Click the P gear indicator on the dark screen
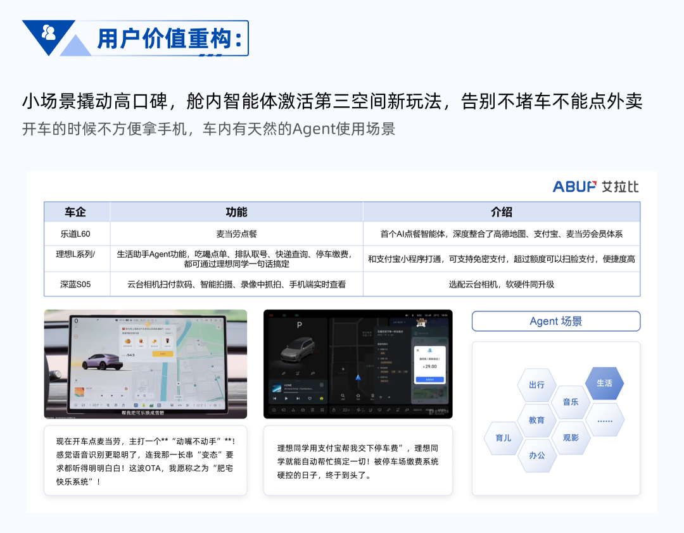 coord(299,325)
